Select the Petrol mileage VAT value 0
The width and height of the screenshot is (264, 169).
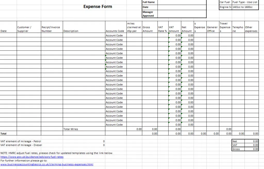(x=104, y=141)
